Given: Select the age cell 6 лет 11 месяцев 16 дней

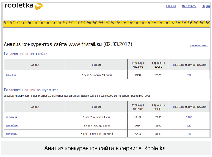Looking at the screenshot, I should (97, 134).
